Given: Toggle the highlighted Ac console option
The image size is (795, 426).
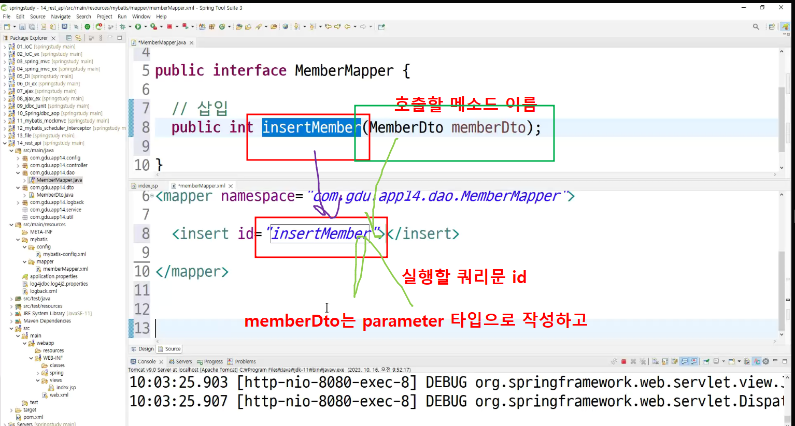Looking at the screenshot, I should 756,361.
